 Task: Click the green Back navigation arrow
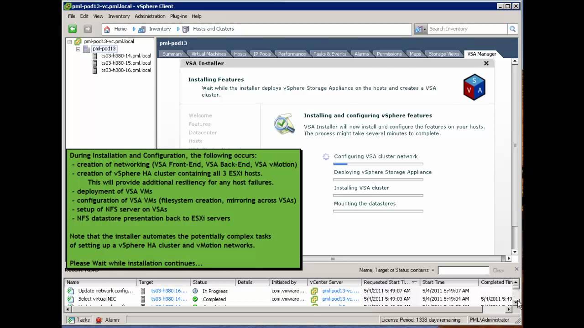73,29
